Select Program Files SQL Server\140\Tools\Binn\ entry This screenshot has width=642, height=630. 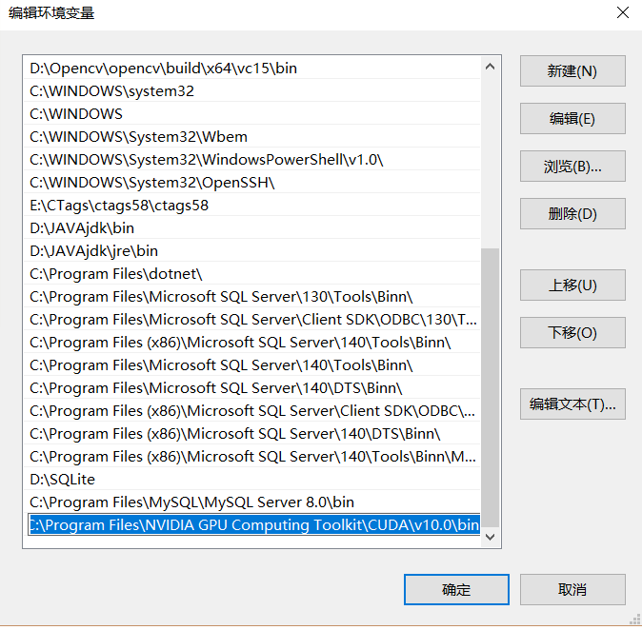coord(252,365)
